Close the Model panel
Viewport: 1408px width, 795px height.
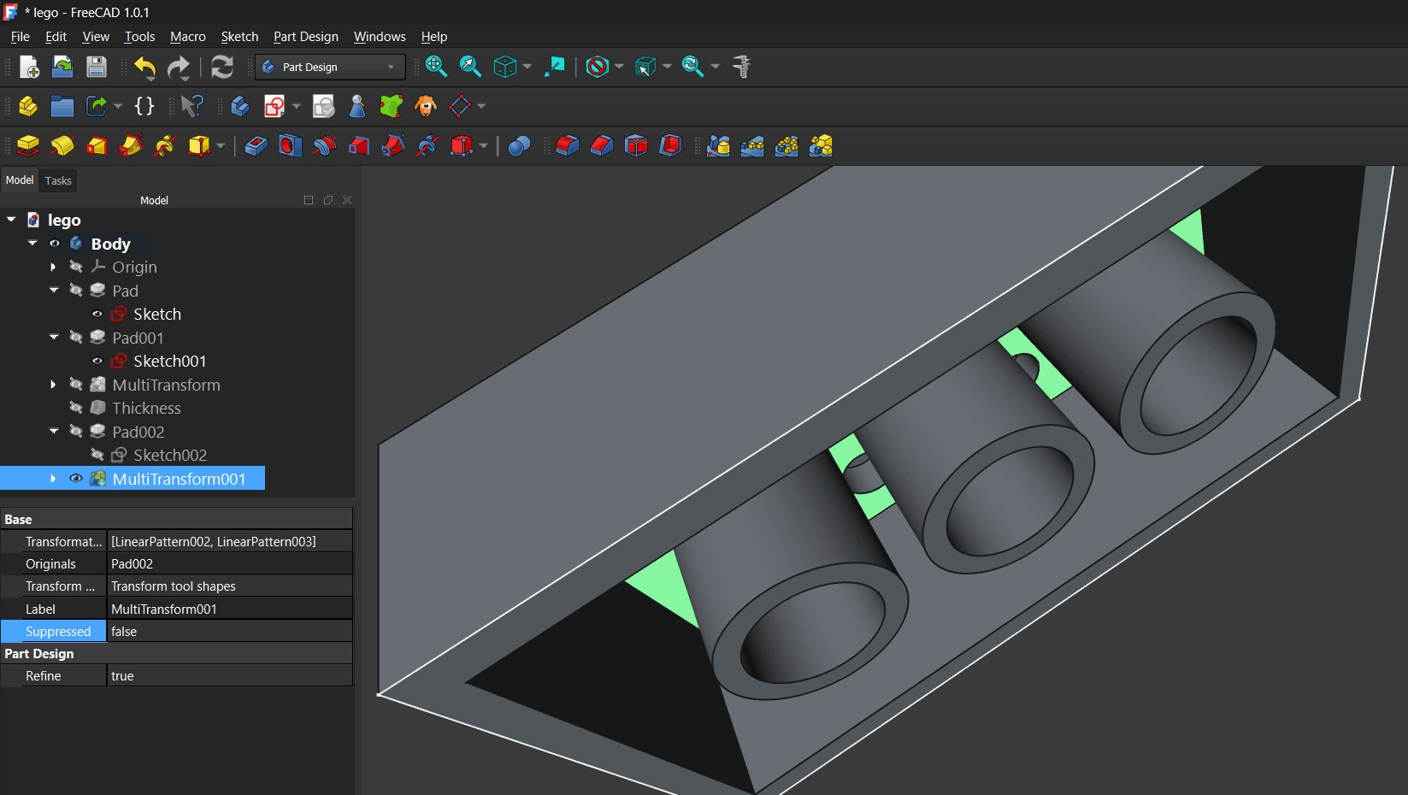pos(347,200)
